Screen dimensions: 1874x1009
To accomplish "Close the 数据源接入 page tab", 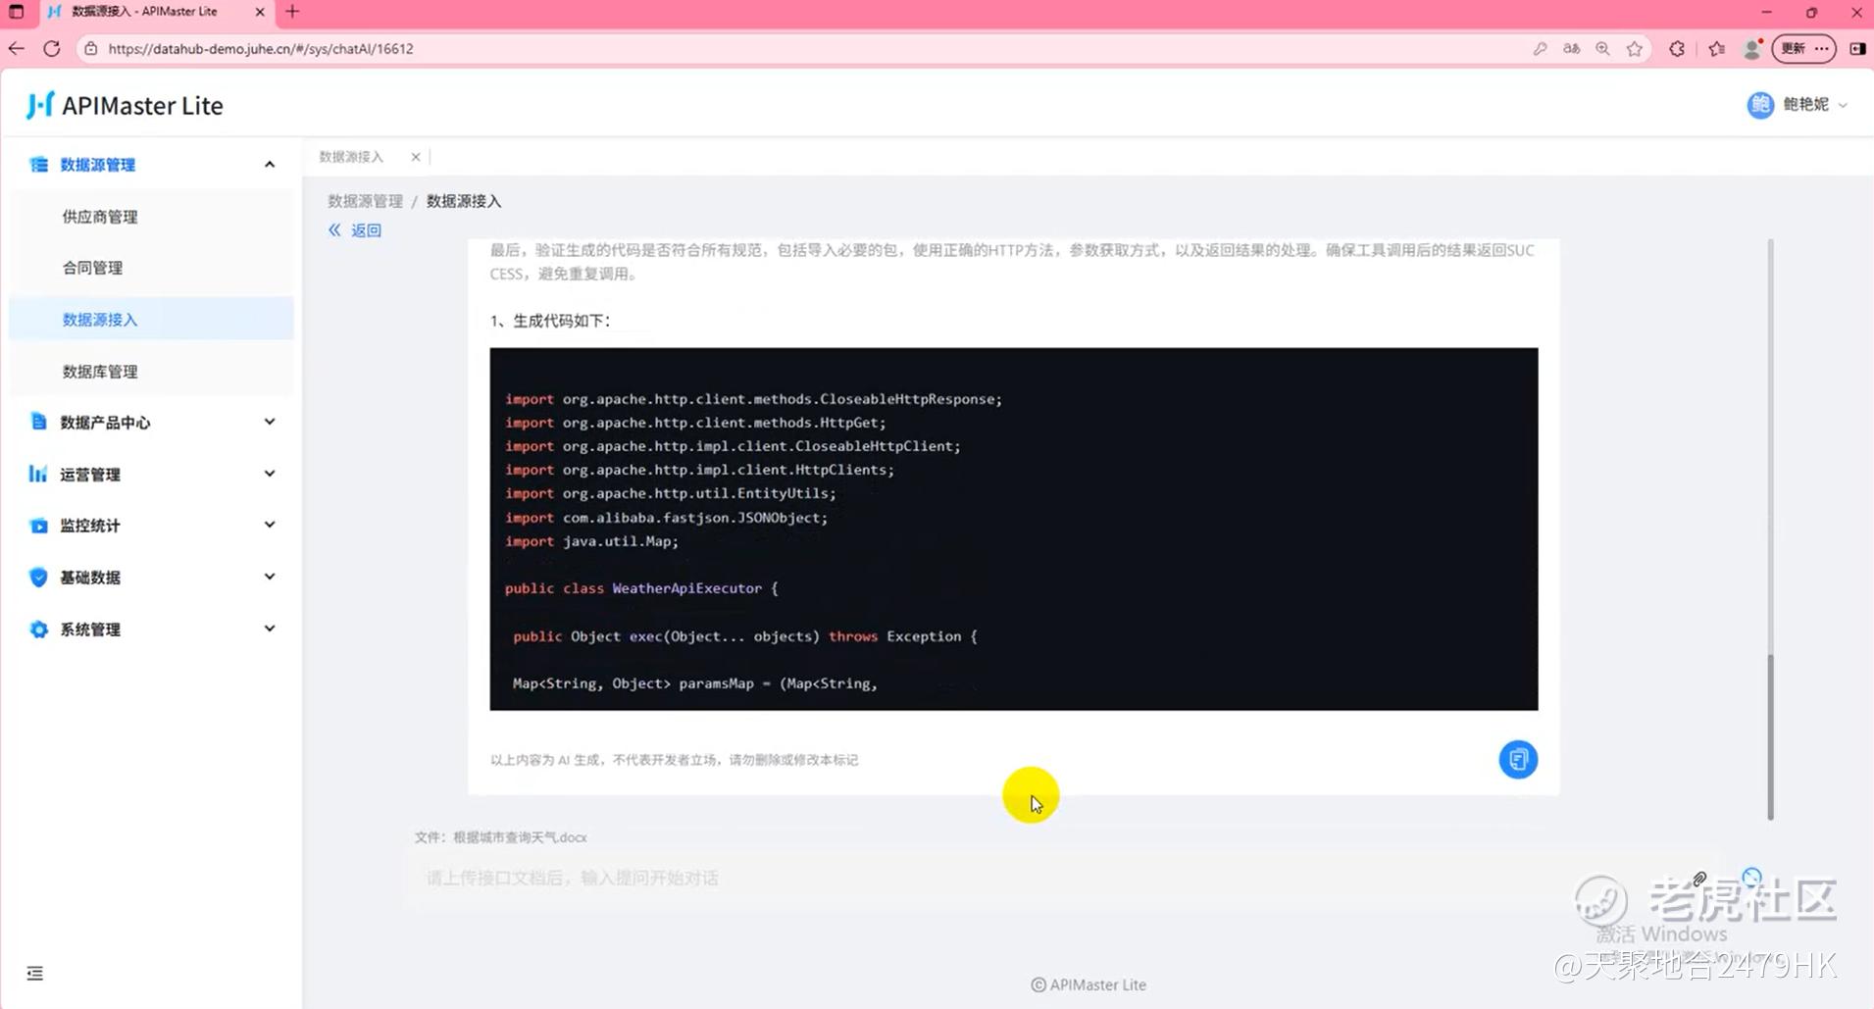I will point(416,157).
